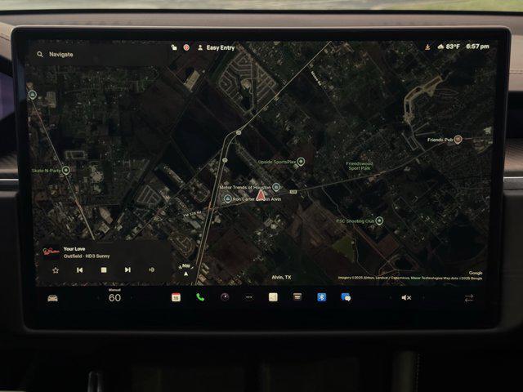523x392 pixels.
Task: Open the Phone app
Action: [200, 297]
